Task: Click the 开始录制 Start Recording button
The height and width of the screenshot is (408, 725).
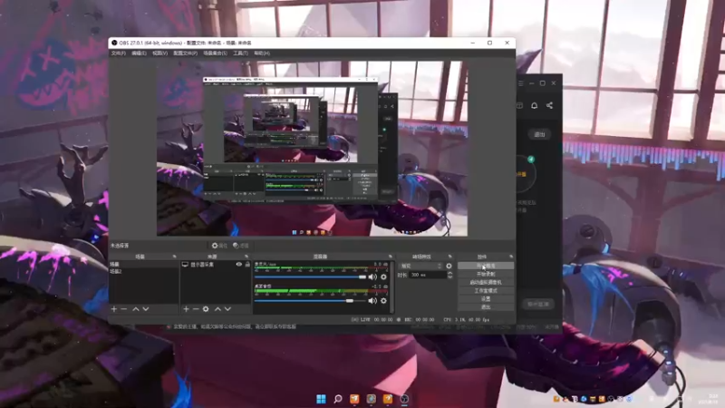Action: pyautogui.click(x=486, y=274)
